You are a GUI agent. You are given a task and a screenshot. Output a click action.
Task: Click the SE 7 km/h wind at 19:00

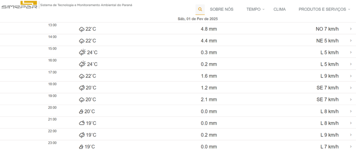327,100
